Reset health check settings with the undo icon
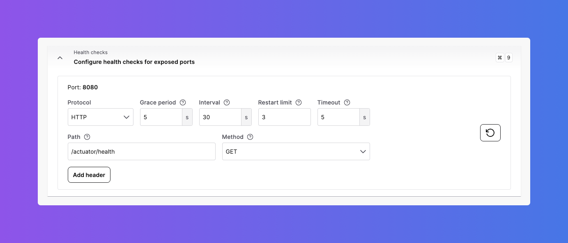Image resolution: width=568 pixels, height=243 pixels. pos(490,133)
